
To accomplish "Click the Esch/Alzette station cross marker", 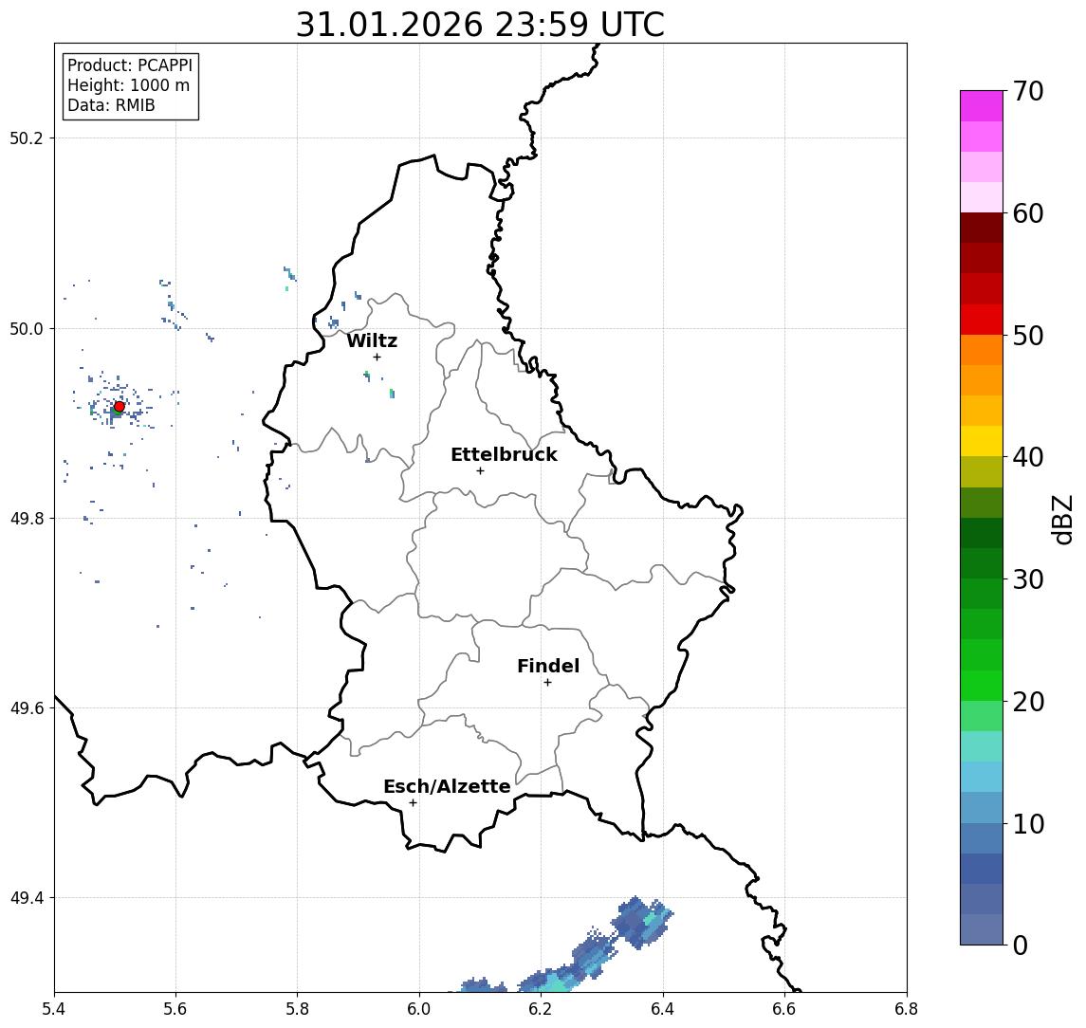I will pos(413,803).
